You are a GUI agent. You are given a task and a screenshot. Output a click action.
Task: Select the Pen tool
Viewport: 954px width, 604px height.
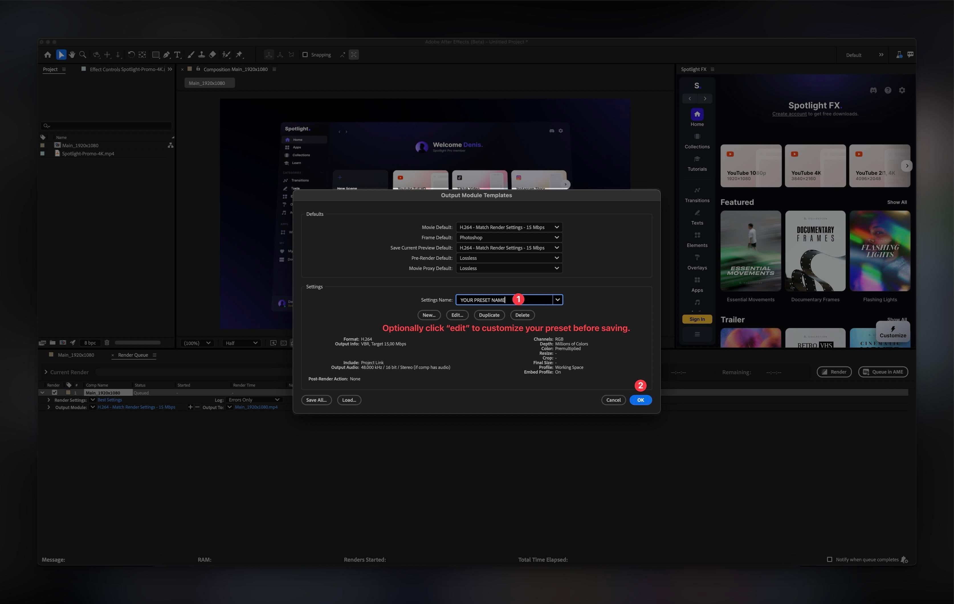click(x=166, y=55)
